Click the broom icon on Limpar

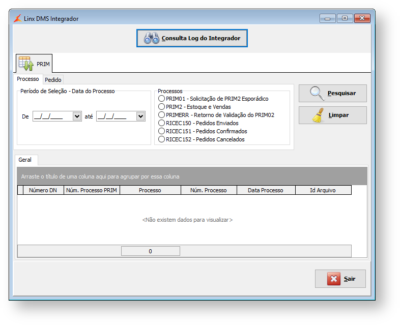point(318,115)
